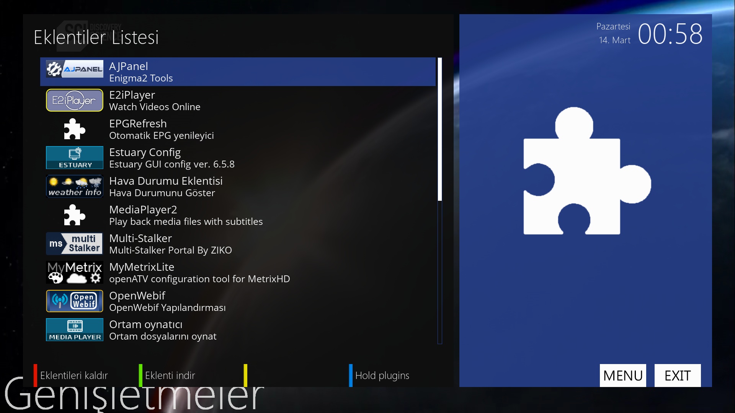Select EPGRefresh entry text
The width and height of the screenshot is (735, 413).
[138, 124]
